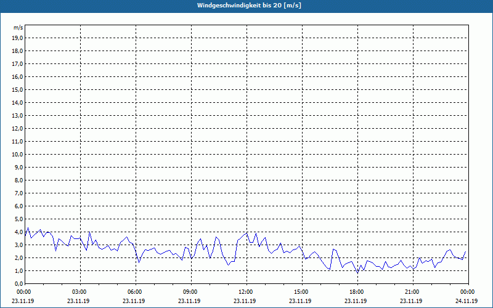The image size is (493, 308).
Task: Click the 6,0 y-axis label
Action: [18, 206]
